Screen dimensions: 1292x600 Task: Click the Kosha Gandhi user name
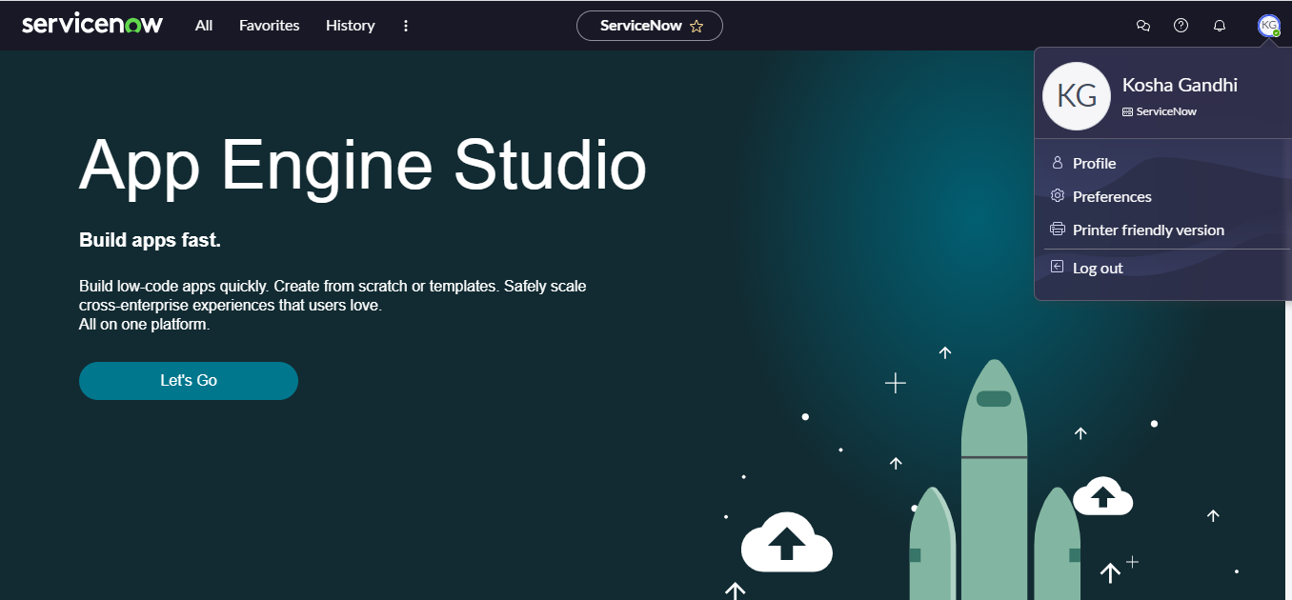tap(1180, 85)
